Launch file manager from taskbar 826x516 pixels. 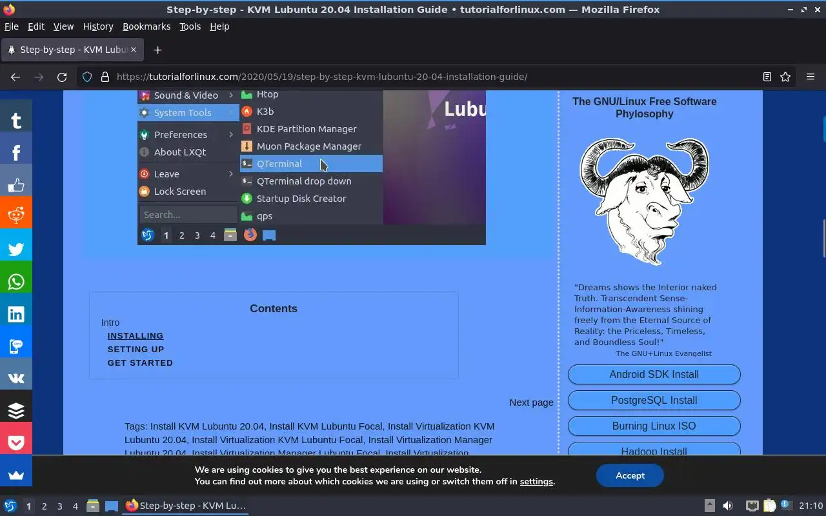pyautogui.click(x=93, y=506)
